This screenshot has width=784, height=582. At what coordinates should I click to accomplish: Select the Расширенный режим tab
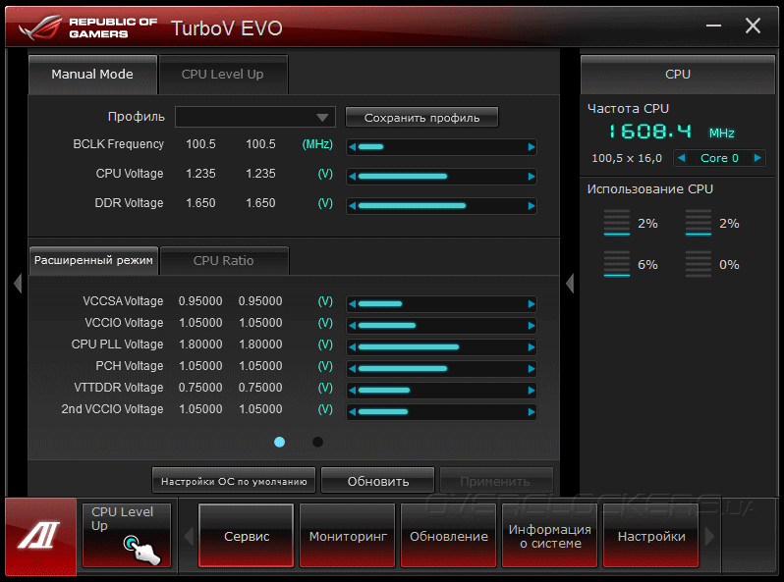(x=93, y=260)
